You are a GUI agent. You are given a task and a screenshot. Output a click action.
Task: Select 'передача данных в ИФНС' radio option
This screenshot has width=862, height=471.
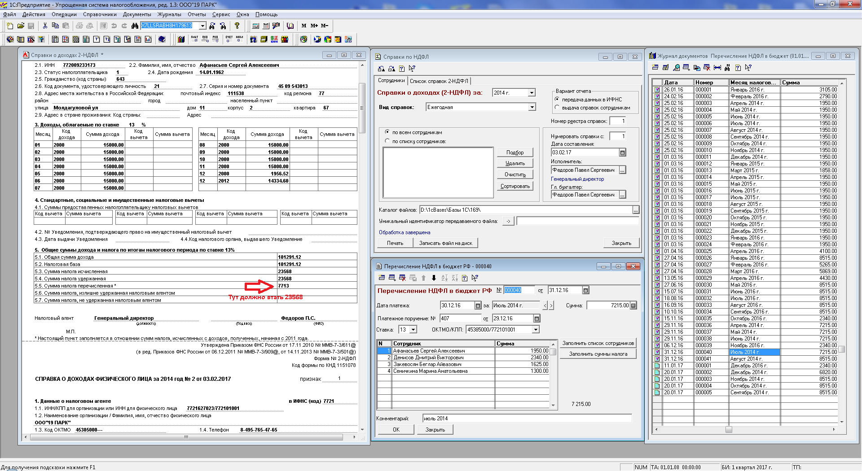tap(557, 99)
